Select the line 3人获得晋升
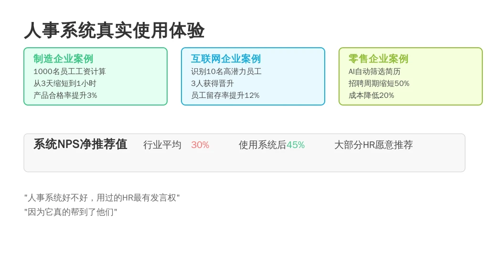The height and width of the screenshot is (275, 489). coord(213,84)
